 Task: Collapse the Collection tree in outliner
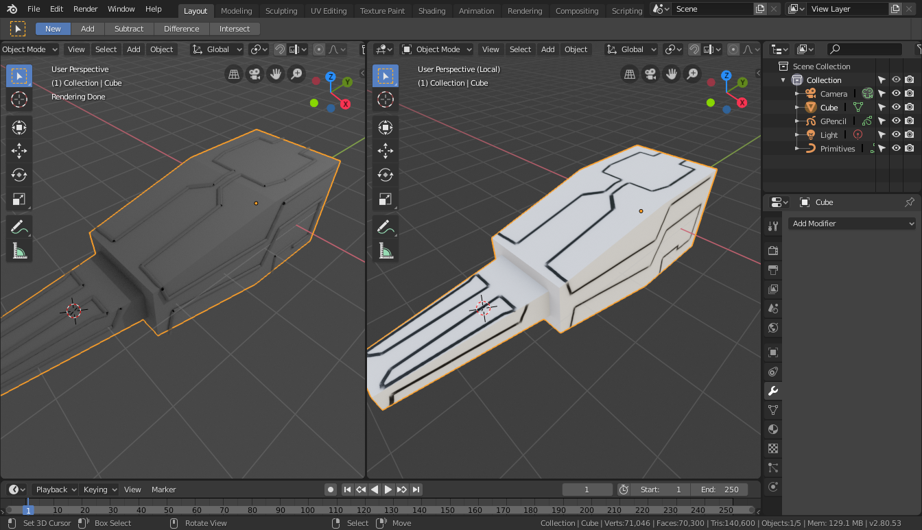coord(783,80)
